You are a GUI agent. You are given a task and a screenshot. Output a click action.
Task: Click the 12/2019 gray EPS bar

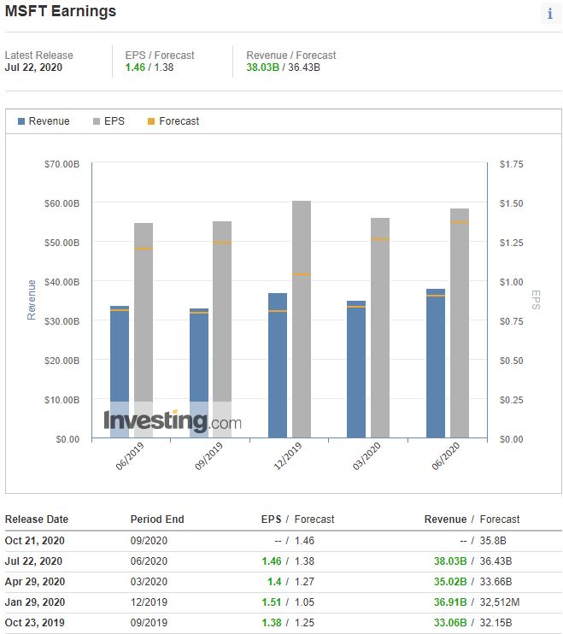tap(302, 319)
